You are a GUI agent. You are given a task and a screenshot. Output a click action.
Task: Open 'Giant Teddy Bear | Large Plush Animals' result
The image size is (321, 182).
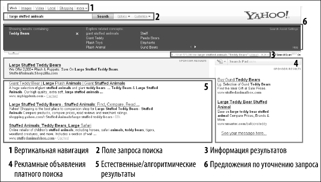coord(67,83)
